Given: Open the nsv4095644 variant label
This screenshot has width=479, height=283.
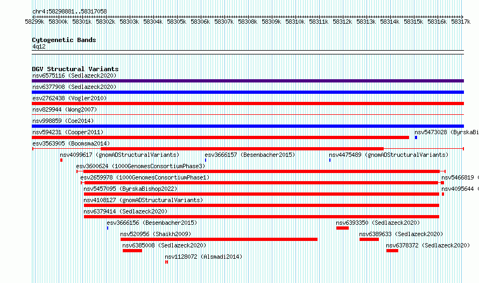Looking at the screenshot, I should (460, 189).
